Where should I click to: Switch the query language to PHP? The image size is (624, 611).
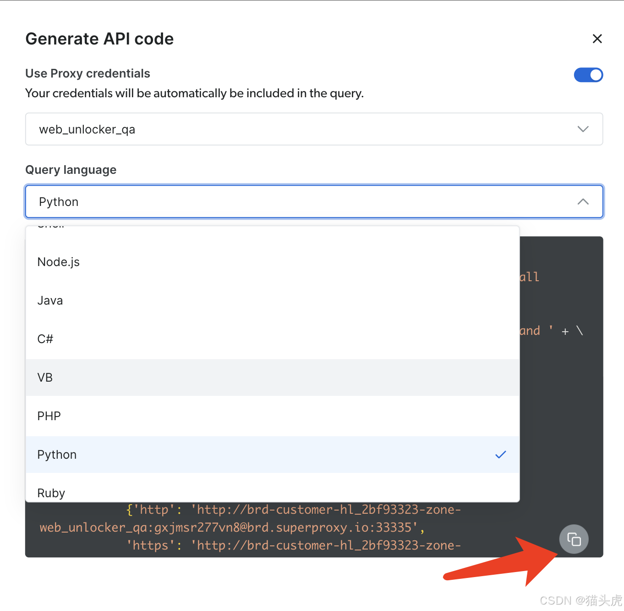click(x=49, y=416)
